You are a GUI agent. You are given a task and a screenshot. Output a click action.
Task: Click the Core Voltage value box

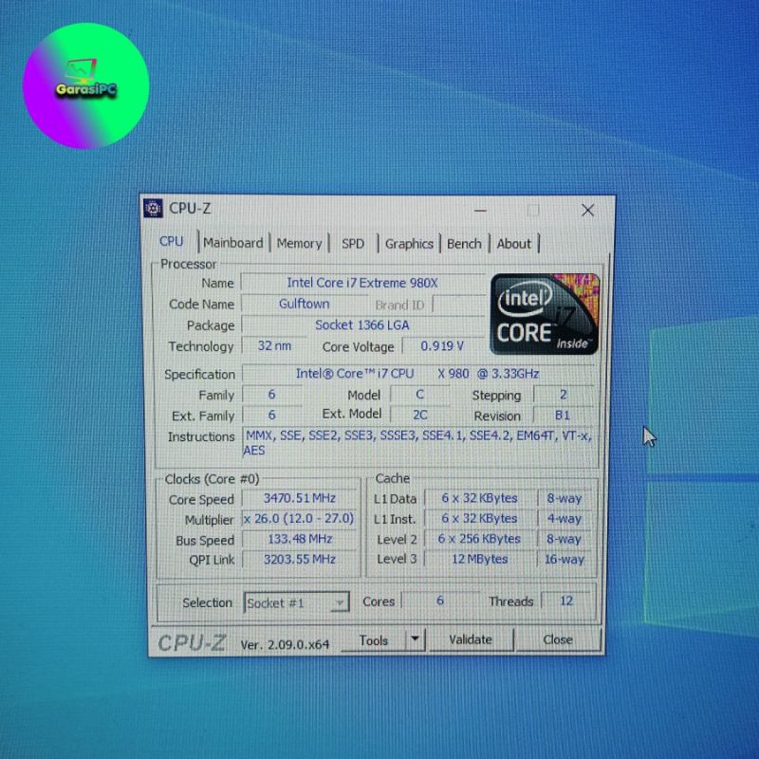pos(442,346)
